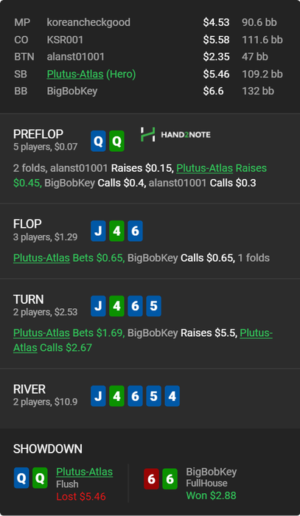Click the green Q preflop card
300x516 pixels.
pos(116,142)
